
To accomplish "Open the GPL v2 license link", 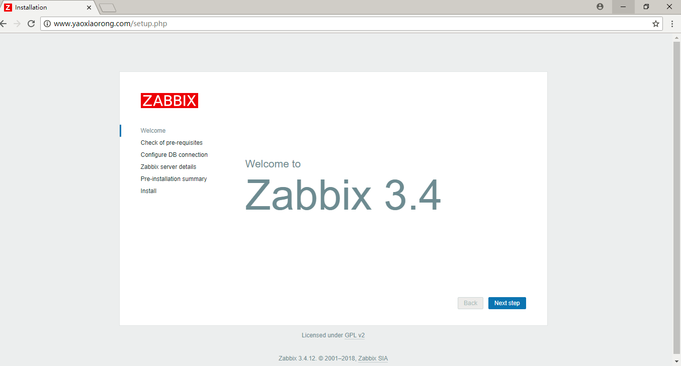I will click(355, 335).
